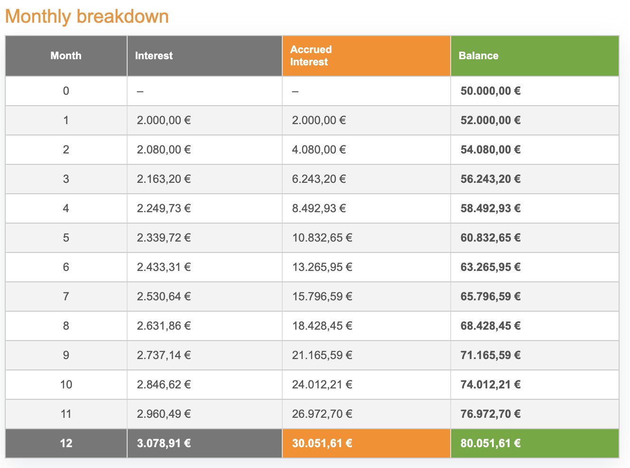
Task: Select the interest 2.249,73 € cell
Action: point(164,208)
